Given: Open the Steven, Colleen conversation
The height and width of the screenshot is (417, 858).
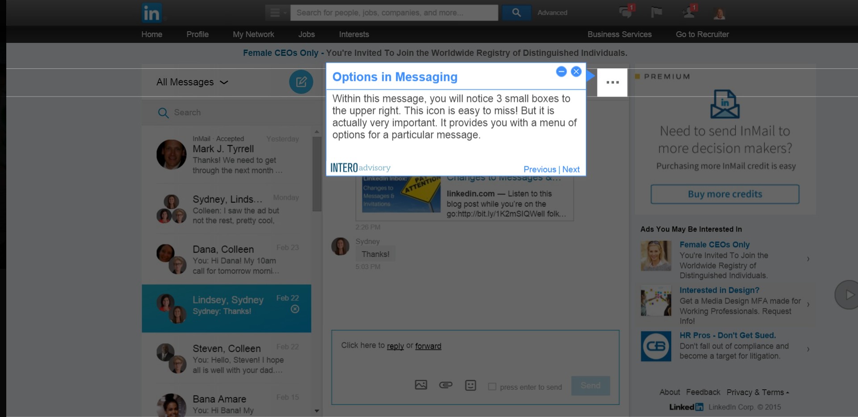Looking at the screenshot, I should [227, 359].
